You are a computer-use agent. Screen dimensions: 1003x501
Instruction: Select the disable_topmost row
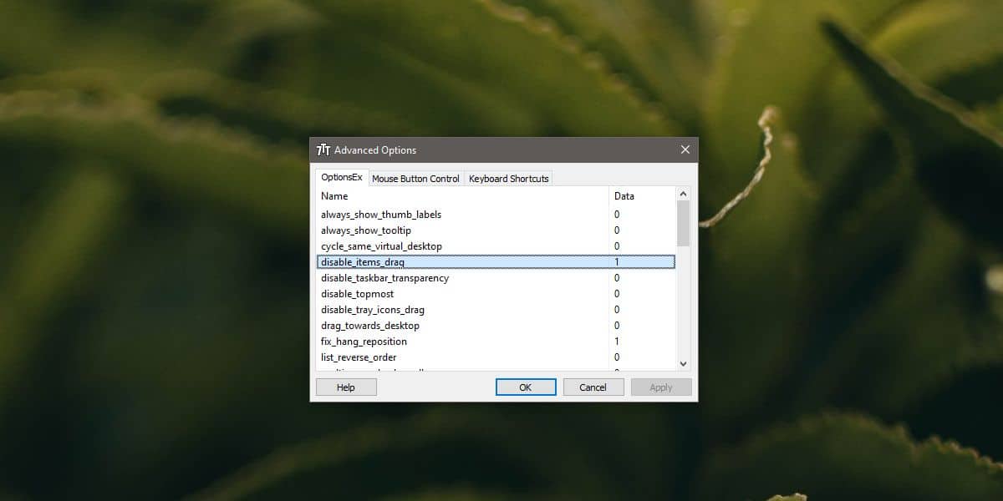(x=496, y=294)
